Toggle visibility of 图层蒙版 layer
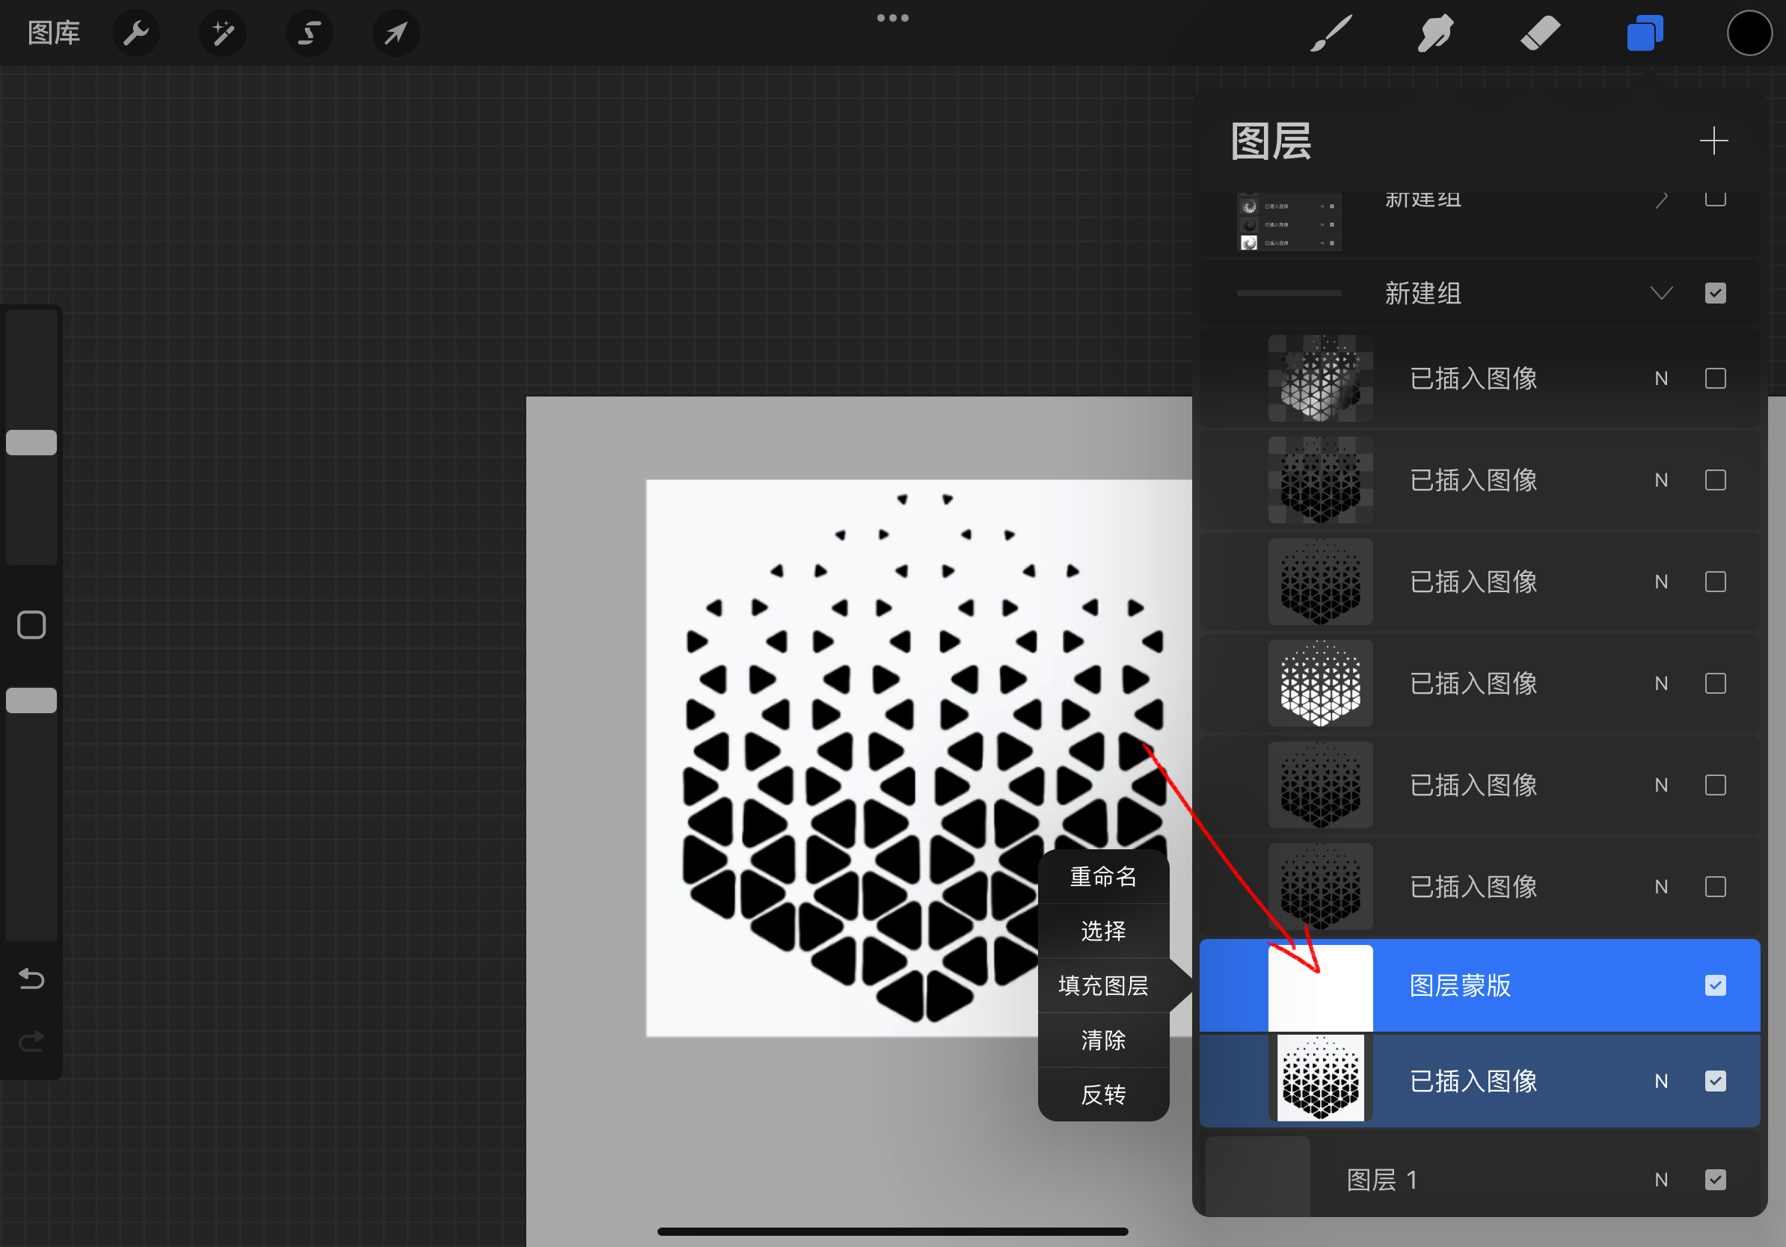Viewport: 1786px width, 1247px height. 1715,985
